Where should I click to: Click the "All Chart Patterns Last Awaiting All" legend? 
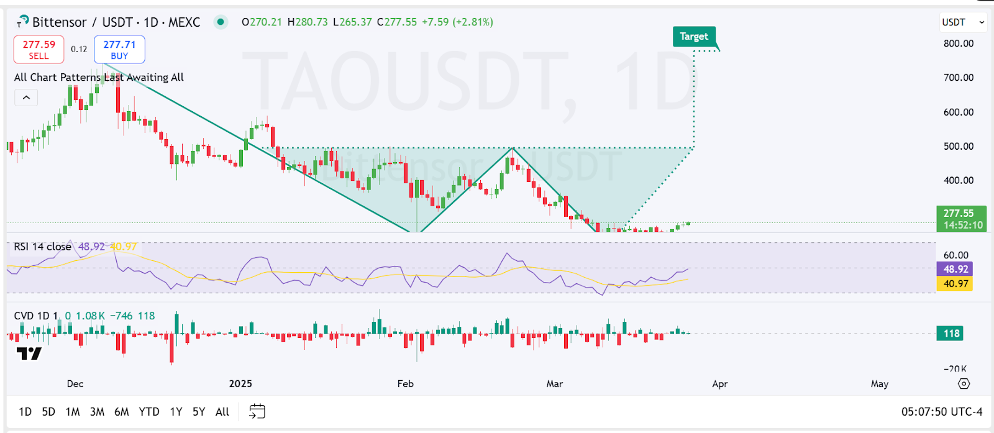coord(99,78)
